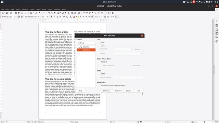Click the Insert Comment icon
219x123 pixels.
point(99,13)
